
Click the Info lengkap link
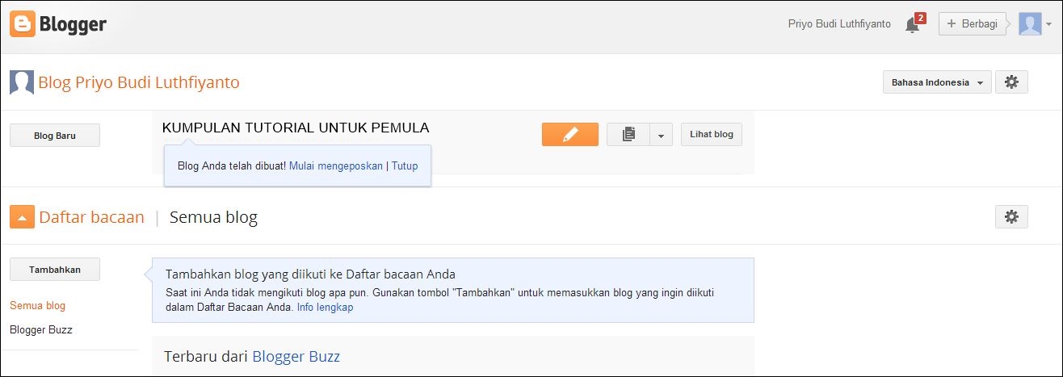click(325, 308)
